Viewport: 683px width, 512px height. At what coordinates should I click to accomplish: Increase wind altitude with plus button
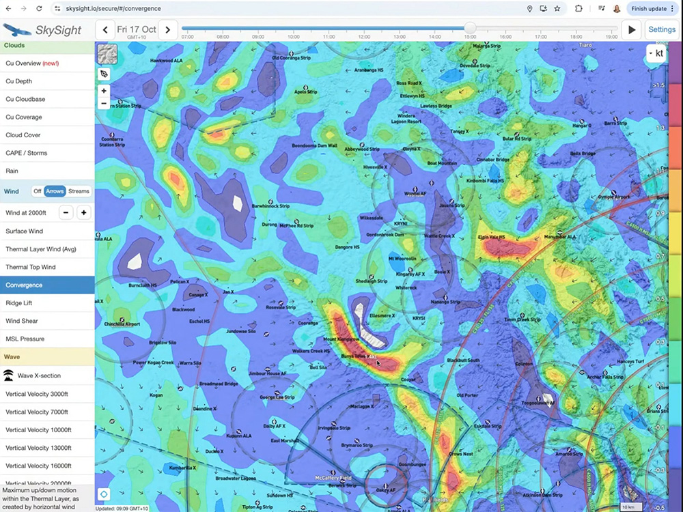coord(83,213)
